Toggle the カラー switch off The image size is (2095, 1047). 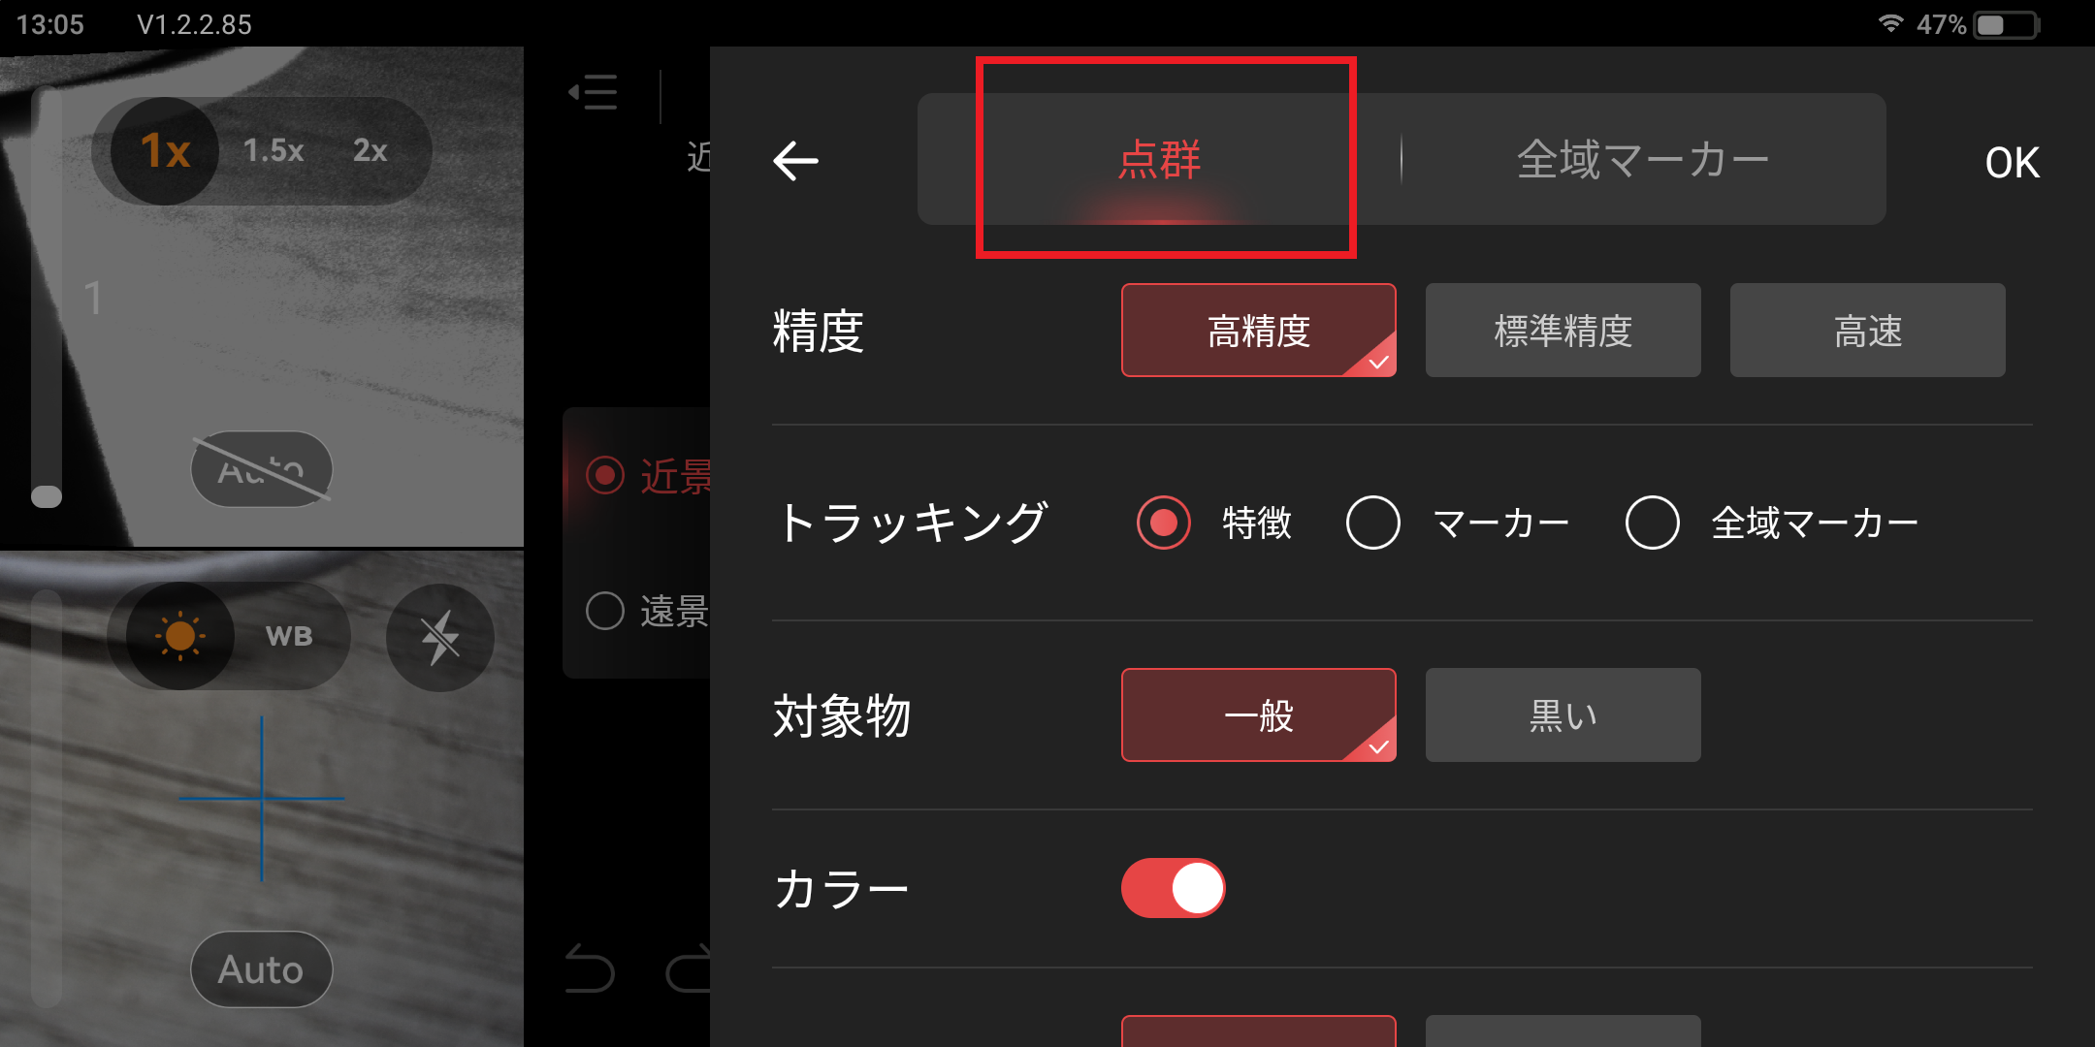click(1174, 888)
